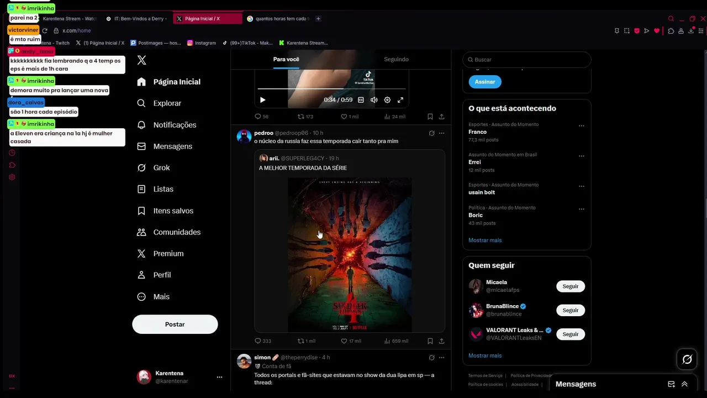Toggle captions on the video player
The image size is (707, 398).
pyautogui.click(x=361, y=100)
